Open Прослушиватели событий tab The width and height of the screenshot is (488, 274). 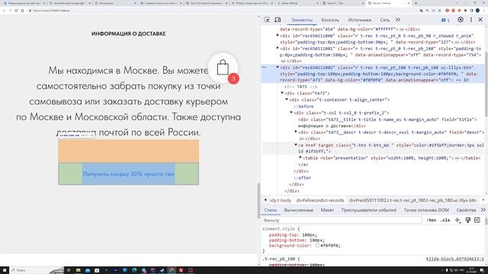tap(369, 210)
